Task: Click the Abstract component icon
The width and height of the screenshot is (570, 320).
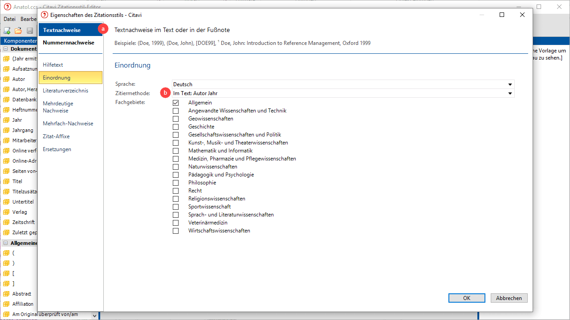Action: (6, 294)
